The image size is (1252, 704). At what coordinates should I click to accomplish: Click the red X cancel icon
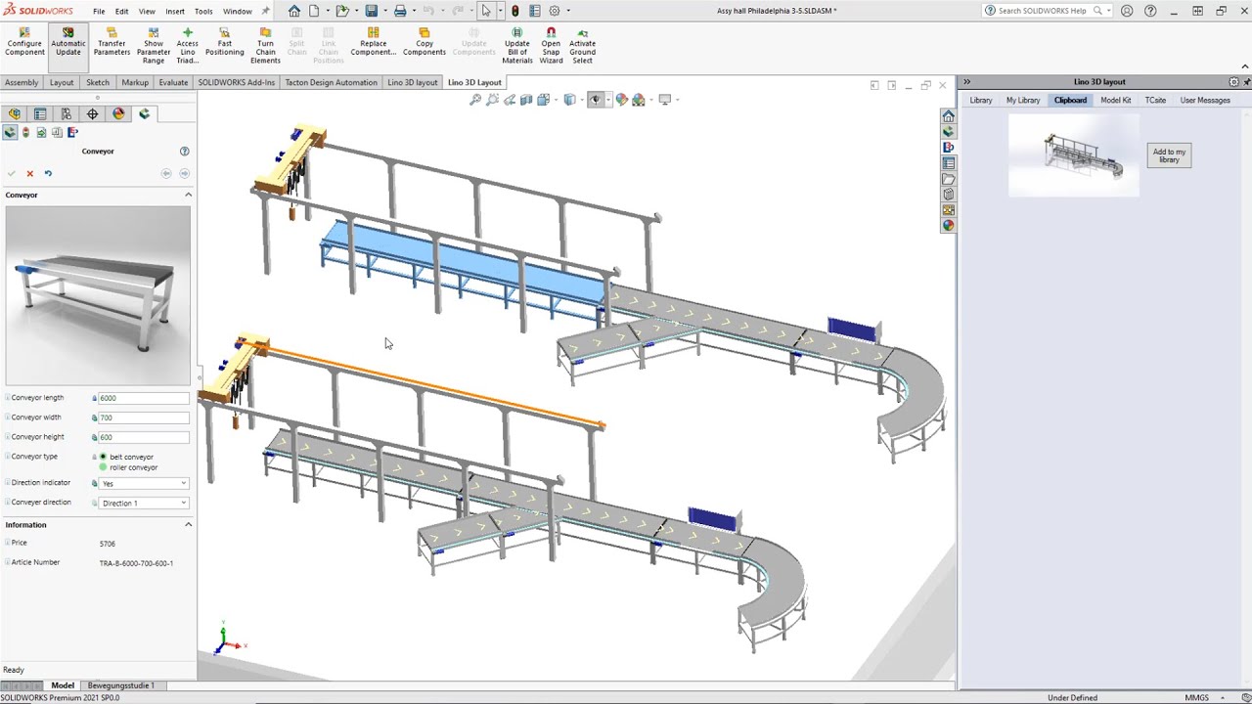[x=29, y=173]
